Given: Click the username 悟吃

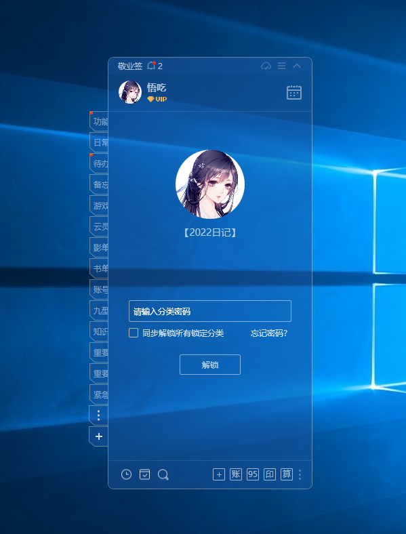Looking at the screenshot, I should click(x=157, y=87).
